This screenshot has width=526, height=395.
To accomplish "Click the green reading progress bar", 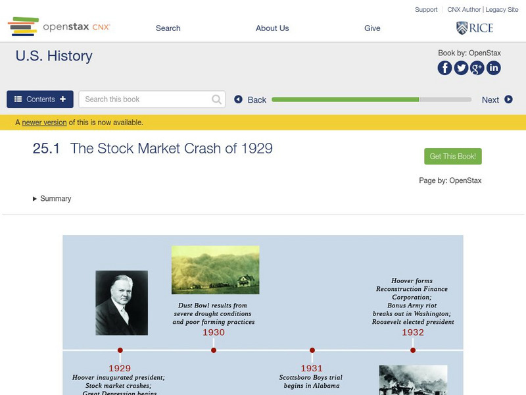I will coord(345,99).
